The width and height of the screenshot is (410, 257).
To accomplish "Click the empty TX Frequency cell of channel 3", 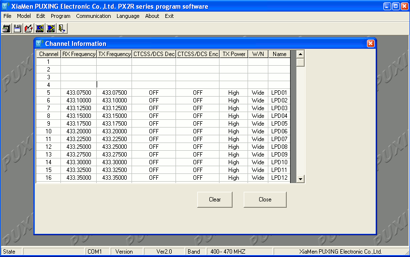I will [114, 77].
